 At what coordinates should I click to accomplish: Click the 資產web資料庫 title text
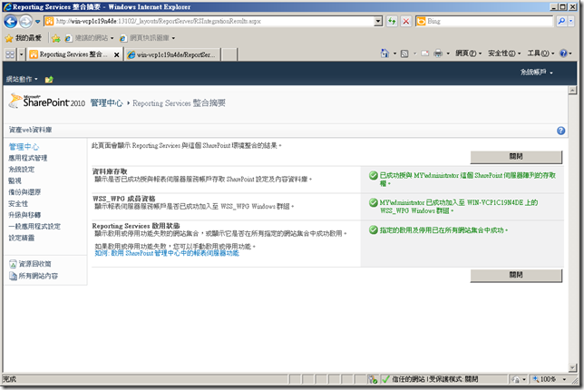click(30, 130)
